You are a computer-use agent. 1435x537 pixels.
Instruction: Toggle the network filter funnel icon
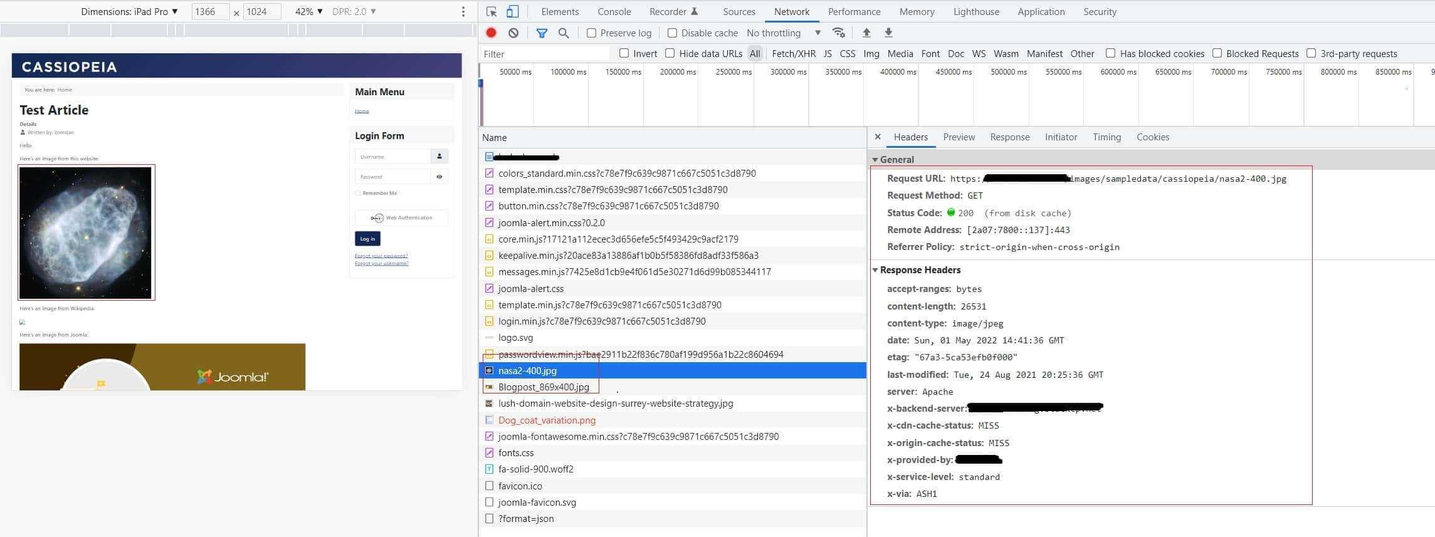(542, 33)
